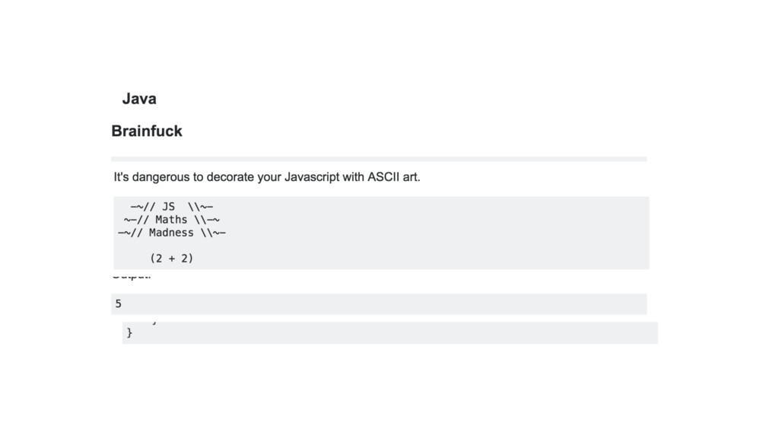Click the thin gray divider below Brainfuck

point(379,159)
